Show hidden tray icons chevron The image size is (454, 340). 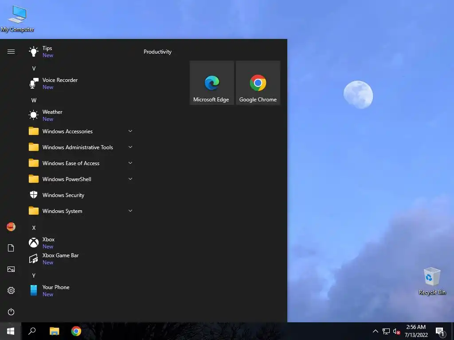(x=375, y=331)
